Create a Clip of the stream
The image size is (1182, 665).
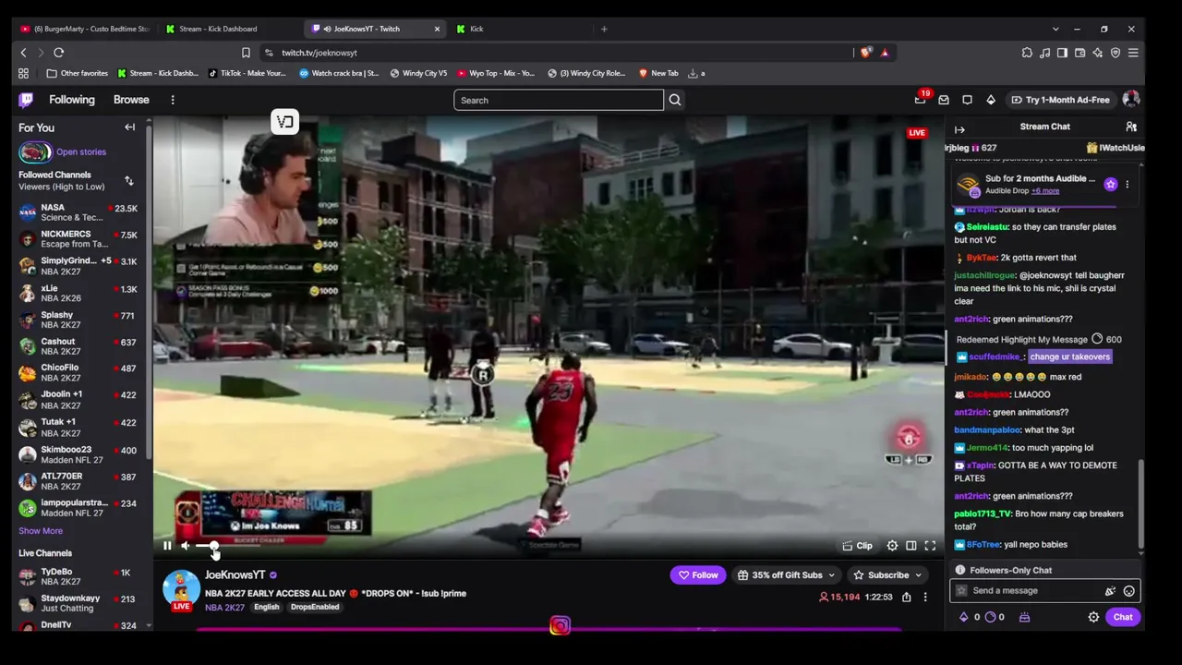858,546
